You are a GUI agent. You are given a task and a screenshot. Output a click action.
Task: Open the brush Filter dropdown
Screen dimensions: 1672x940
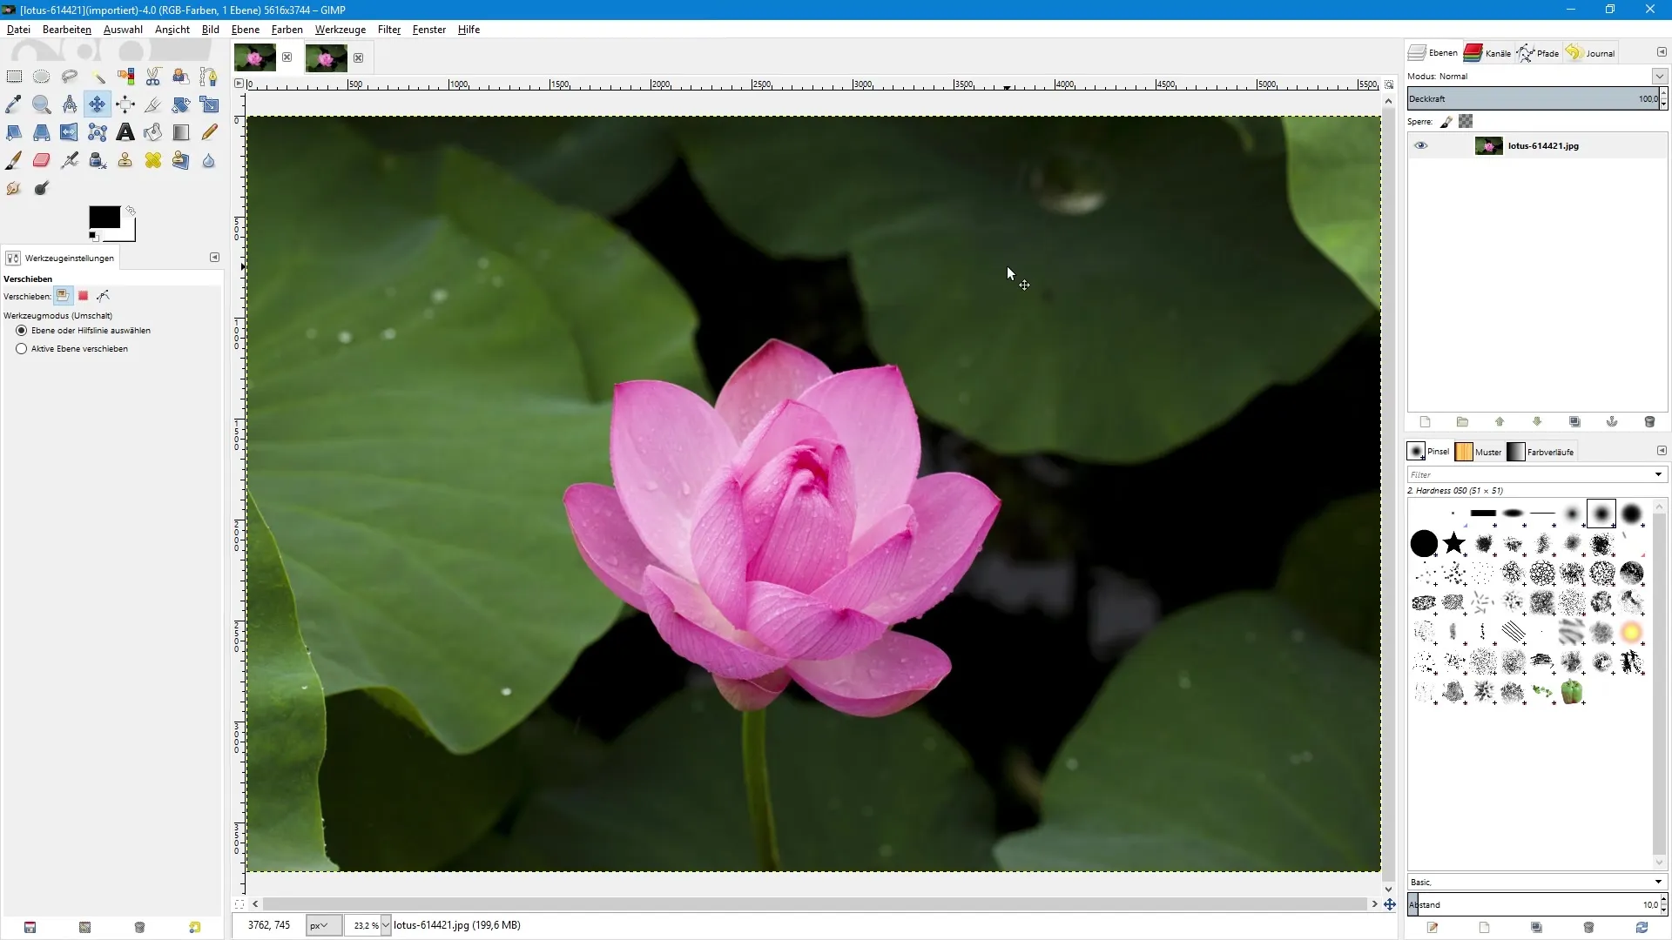coord(1658,474)
